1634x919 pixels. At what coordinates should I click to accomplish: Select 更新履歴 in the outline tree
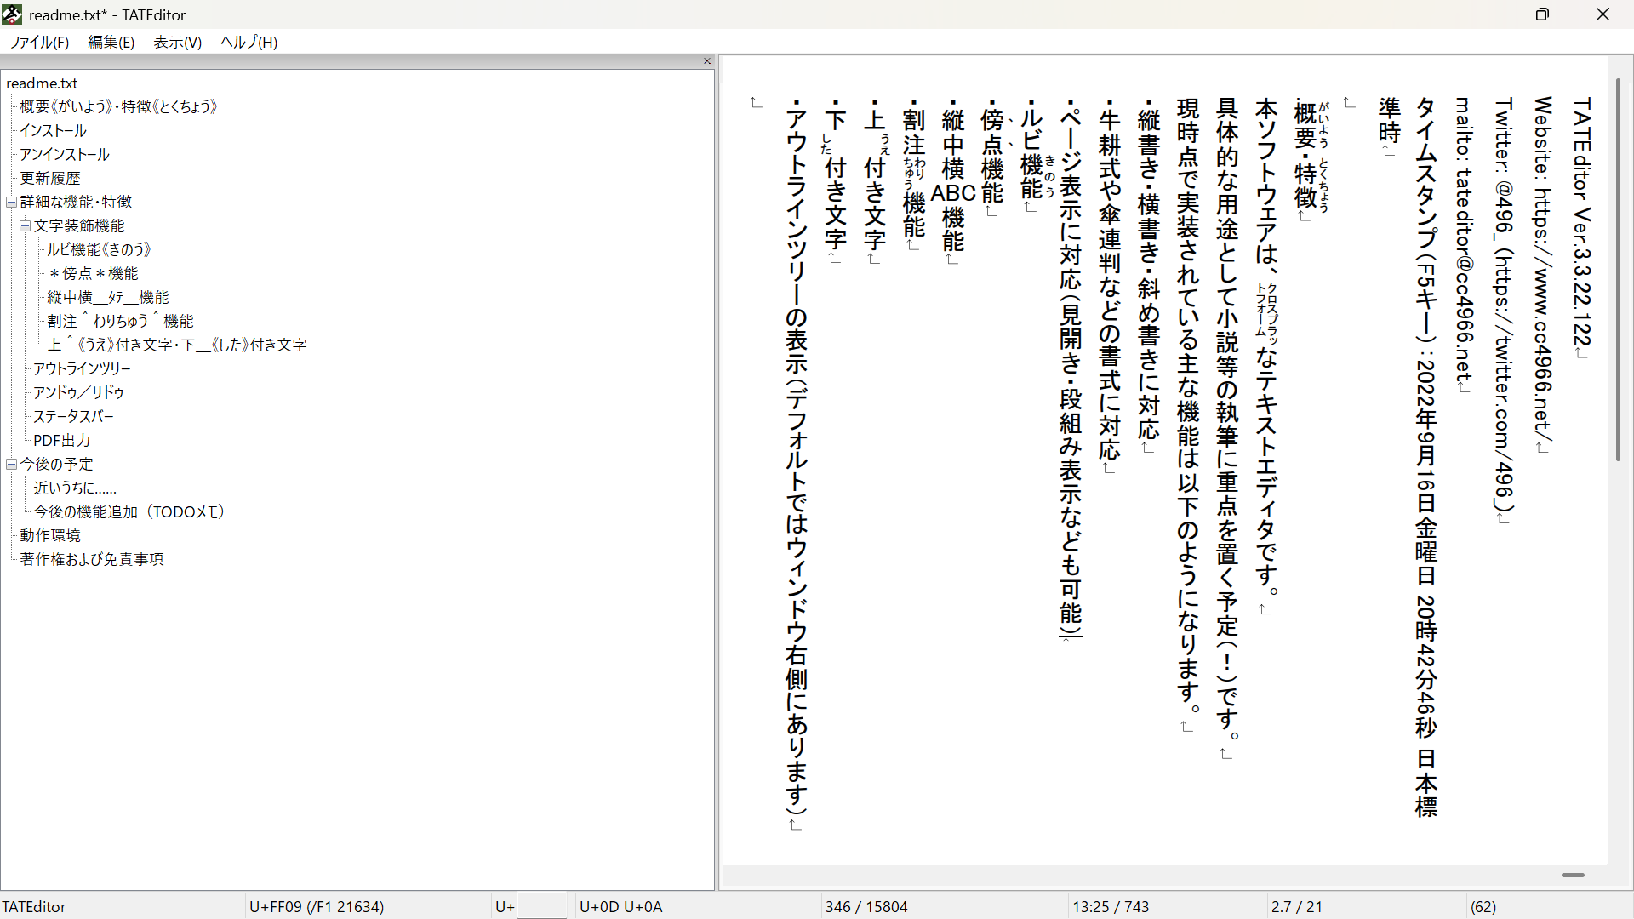click(x=50, y=178)
